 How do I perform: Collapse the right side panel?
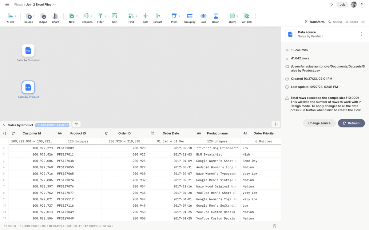point(363,22)
